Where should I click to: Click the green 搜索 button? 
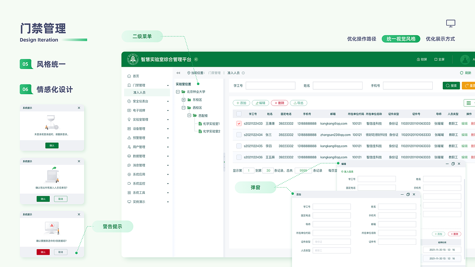[451, 86]
